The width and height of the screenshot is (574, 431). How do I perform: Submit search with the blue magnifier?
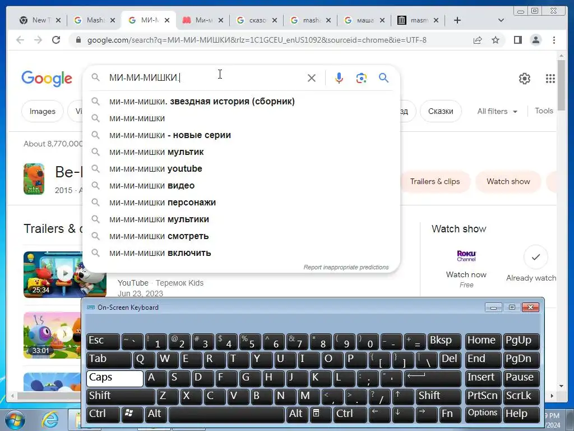click(383, 77)
